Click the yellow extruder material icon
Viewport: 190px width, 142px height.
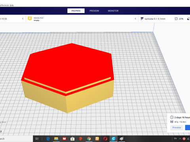[30, 19]
